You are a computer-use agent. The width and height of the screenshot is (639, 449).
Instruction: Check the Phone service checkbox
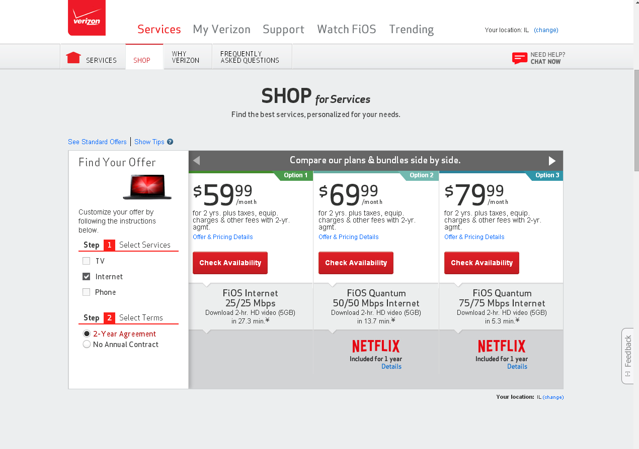(86, 292)
